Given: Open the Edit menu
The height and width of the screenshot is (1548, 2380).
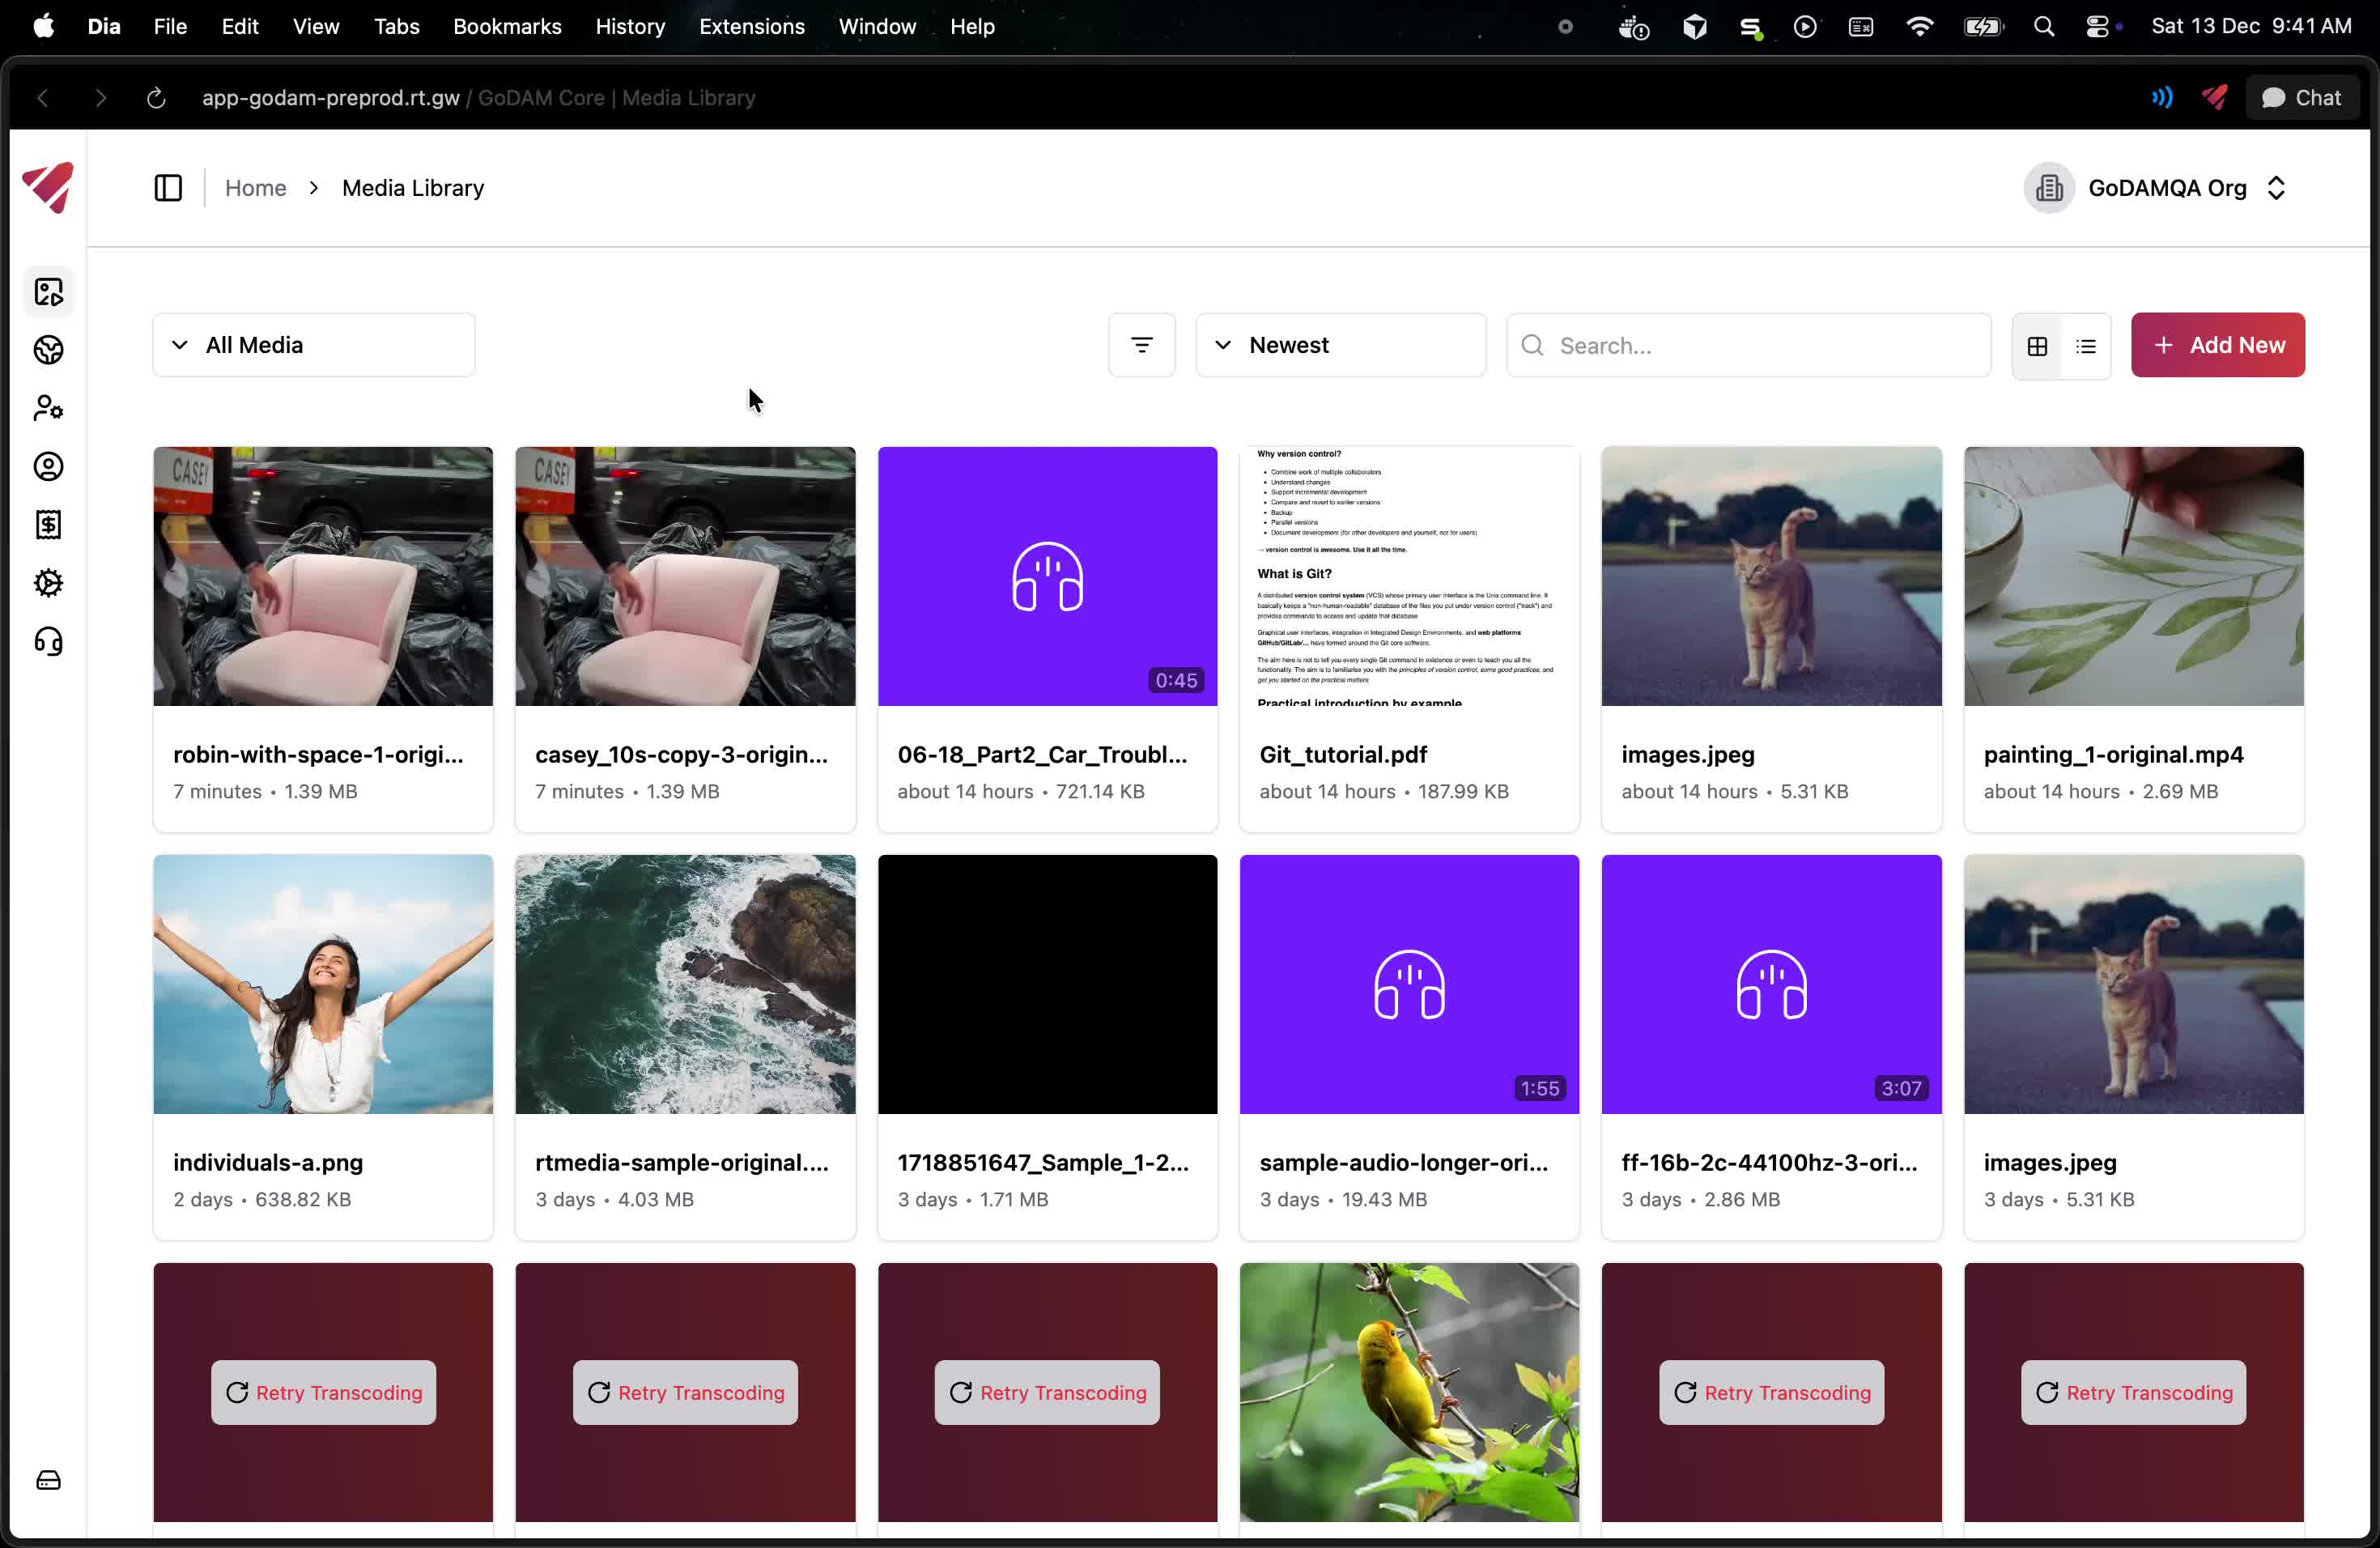Looking at the screenshot, I should (240, 27).
